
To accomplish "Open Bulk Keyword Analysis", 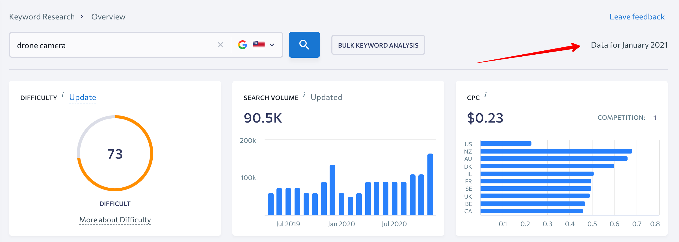I will coord(378,45).
